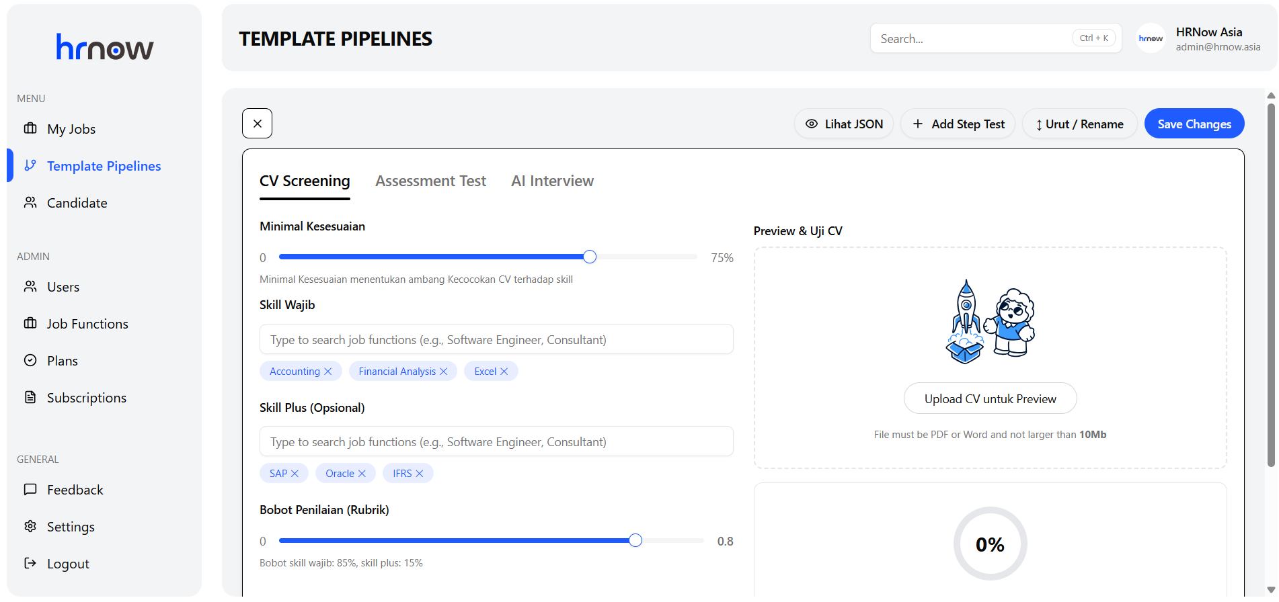Screen dimensions: 1279x602
Task: Close the pipeline editor with X button
Action: 257,124
